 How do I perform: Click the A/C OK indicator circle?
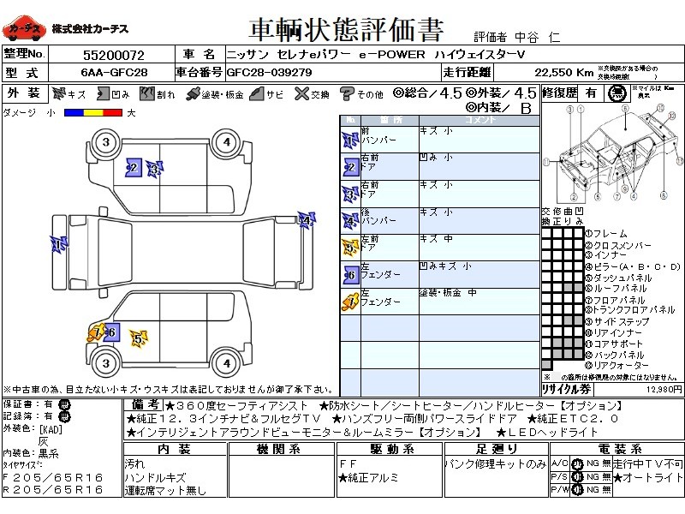[569, 463]
